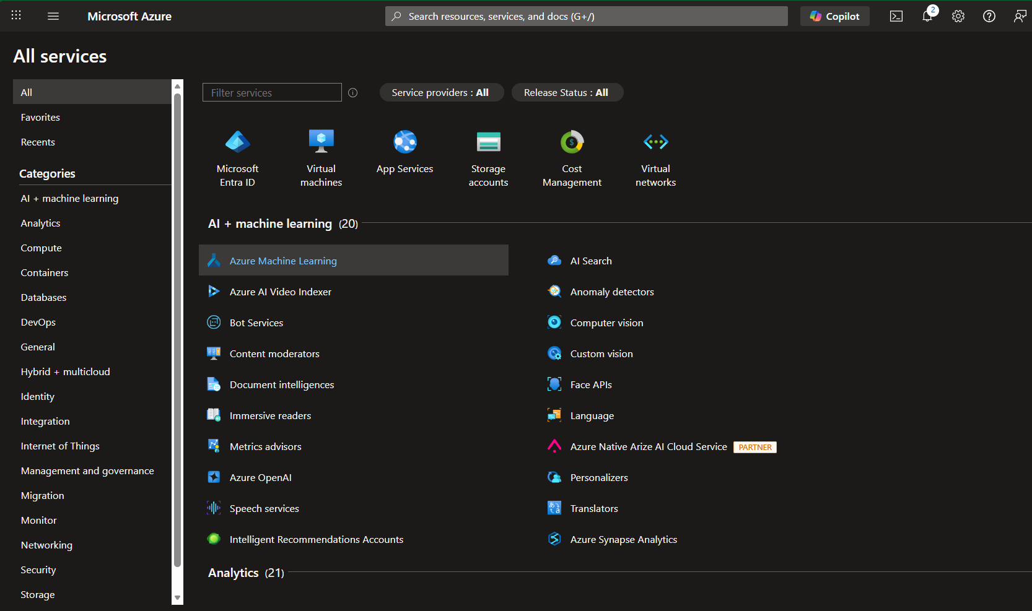This screenshot has width=1032, height=611.
Task: Switch to the Favorites category
Action: 40,117
